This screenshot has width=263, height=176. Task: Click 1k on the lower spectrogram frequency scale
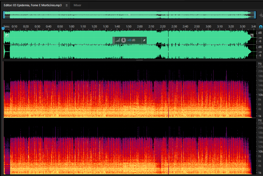pyautogui.click(x=260, y=172)
